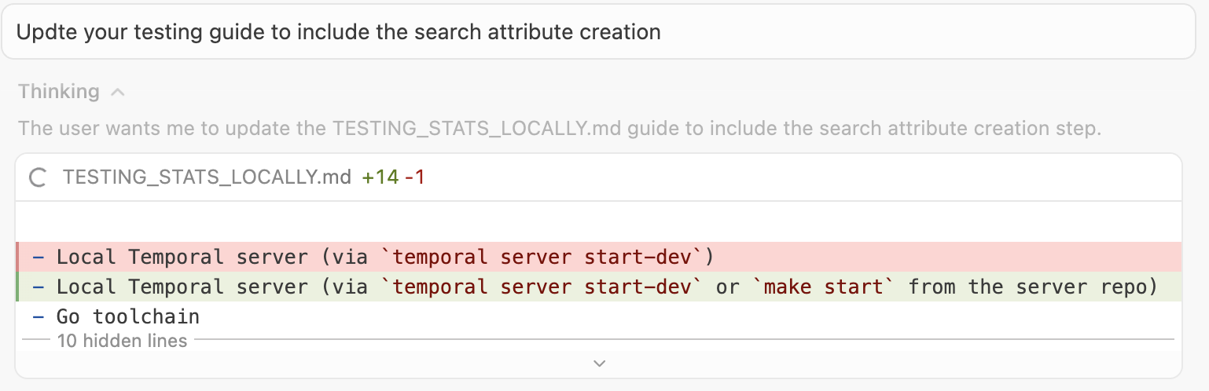
Task: Open the TESTING_STATS_LOCALLY.md file name
Action: point(207,177)
